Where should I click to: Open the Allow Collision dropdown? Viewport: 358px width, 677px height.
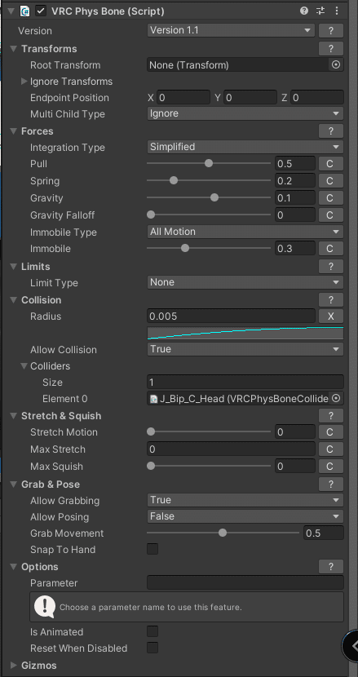245,349
